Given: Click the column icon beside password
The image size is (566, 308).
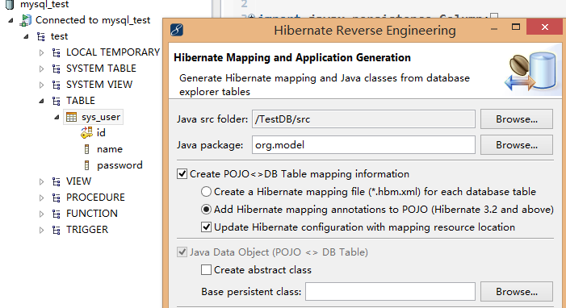Looking at the screenshot, I should click(x=86, y=165).
